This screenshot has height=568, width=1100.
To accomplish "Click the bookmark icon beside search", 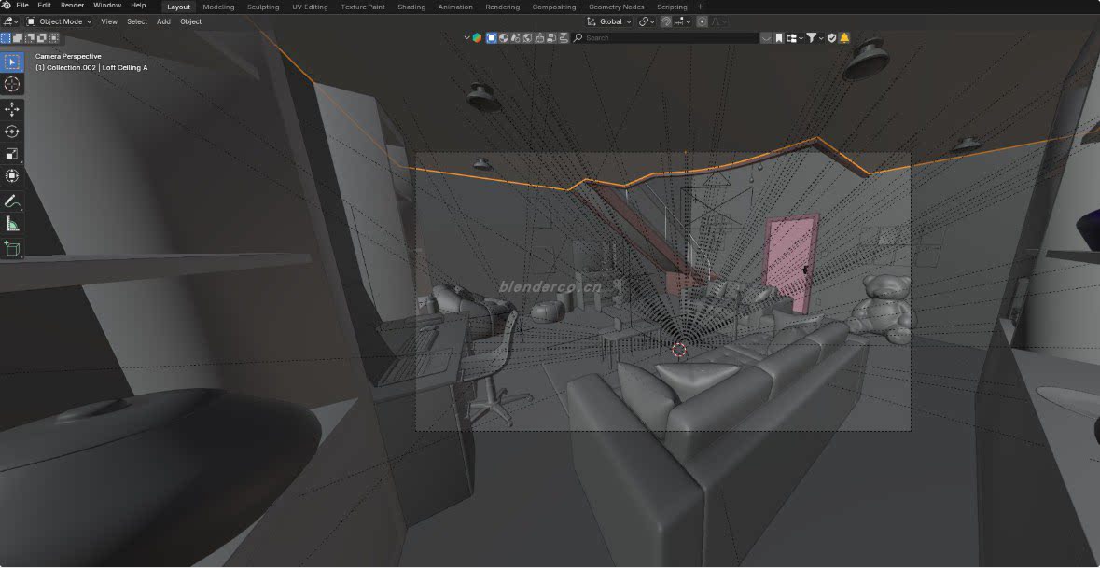I will pos(779,38).
